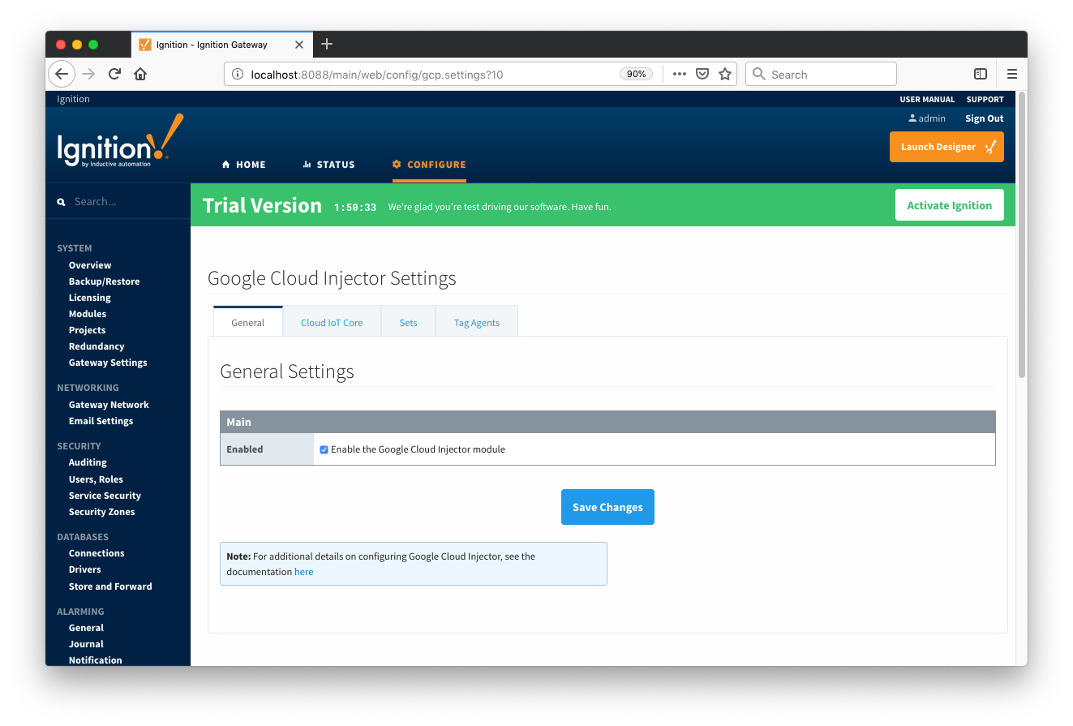Toggle the browser sidebar icon
The image size is (1073, 726).
[980, 74]
